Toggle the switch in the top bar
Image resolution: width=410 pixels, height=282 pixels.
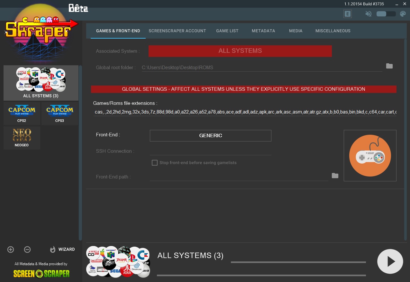[x=386, y=14]
